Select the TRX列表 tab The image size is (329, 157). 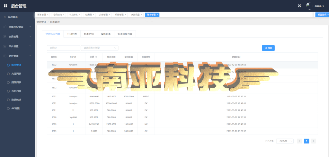pyautogui.click(x=72, y=34)
